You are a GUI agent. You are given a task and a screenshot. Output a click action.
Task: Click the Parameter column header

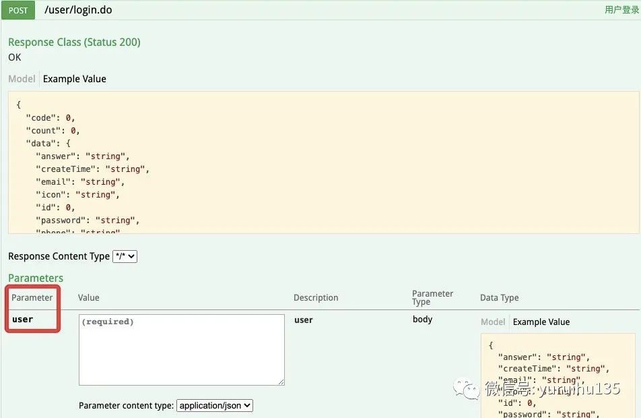[x=32, y=297]
